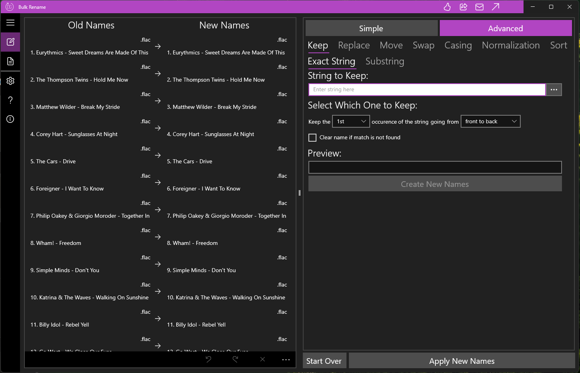
Task: Select old name 1. Eurythmics - Sweet Dreams
Action: coord(89,52)
